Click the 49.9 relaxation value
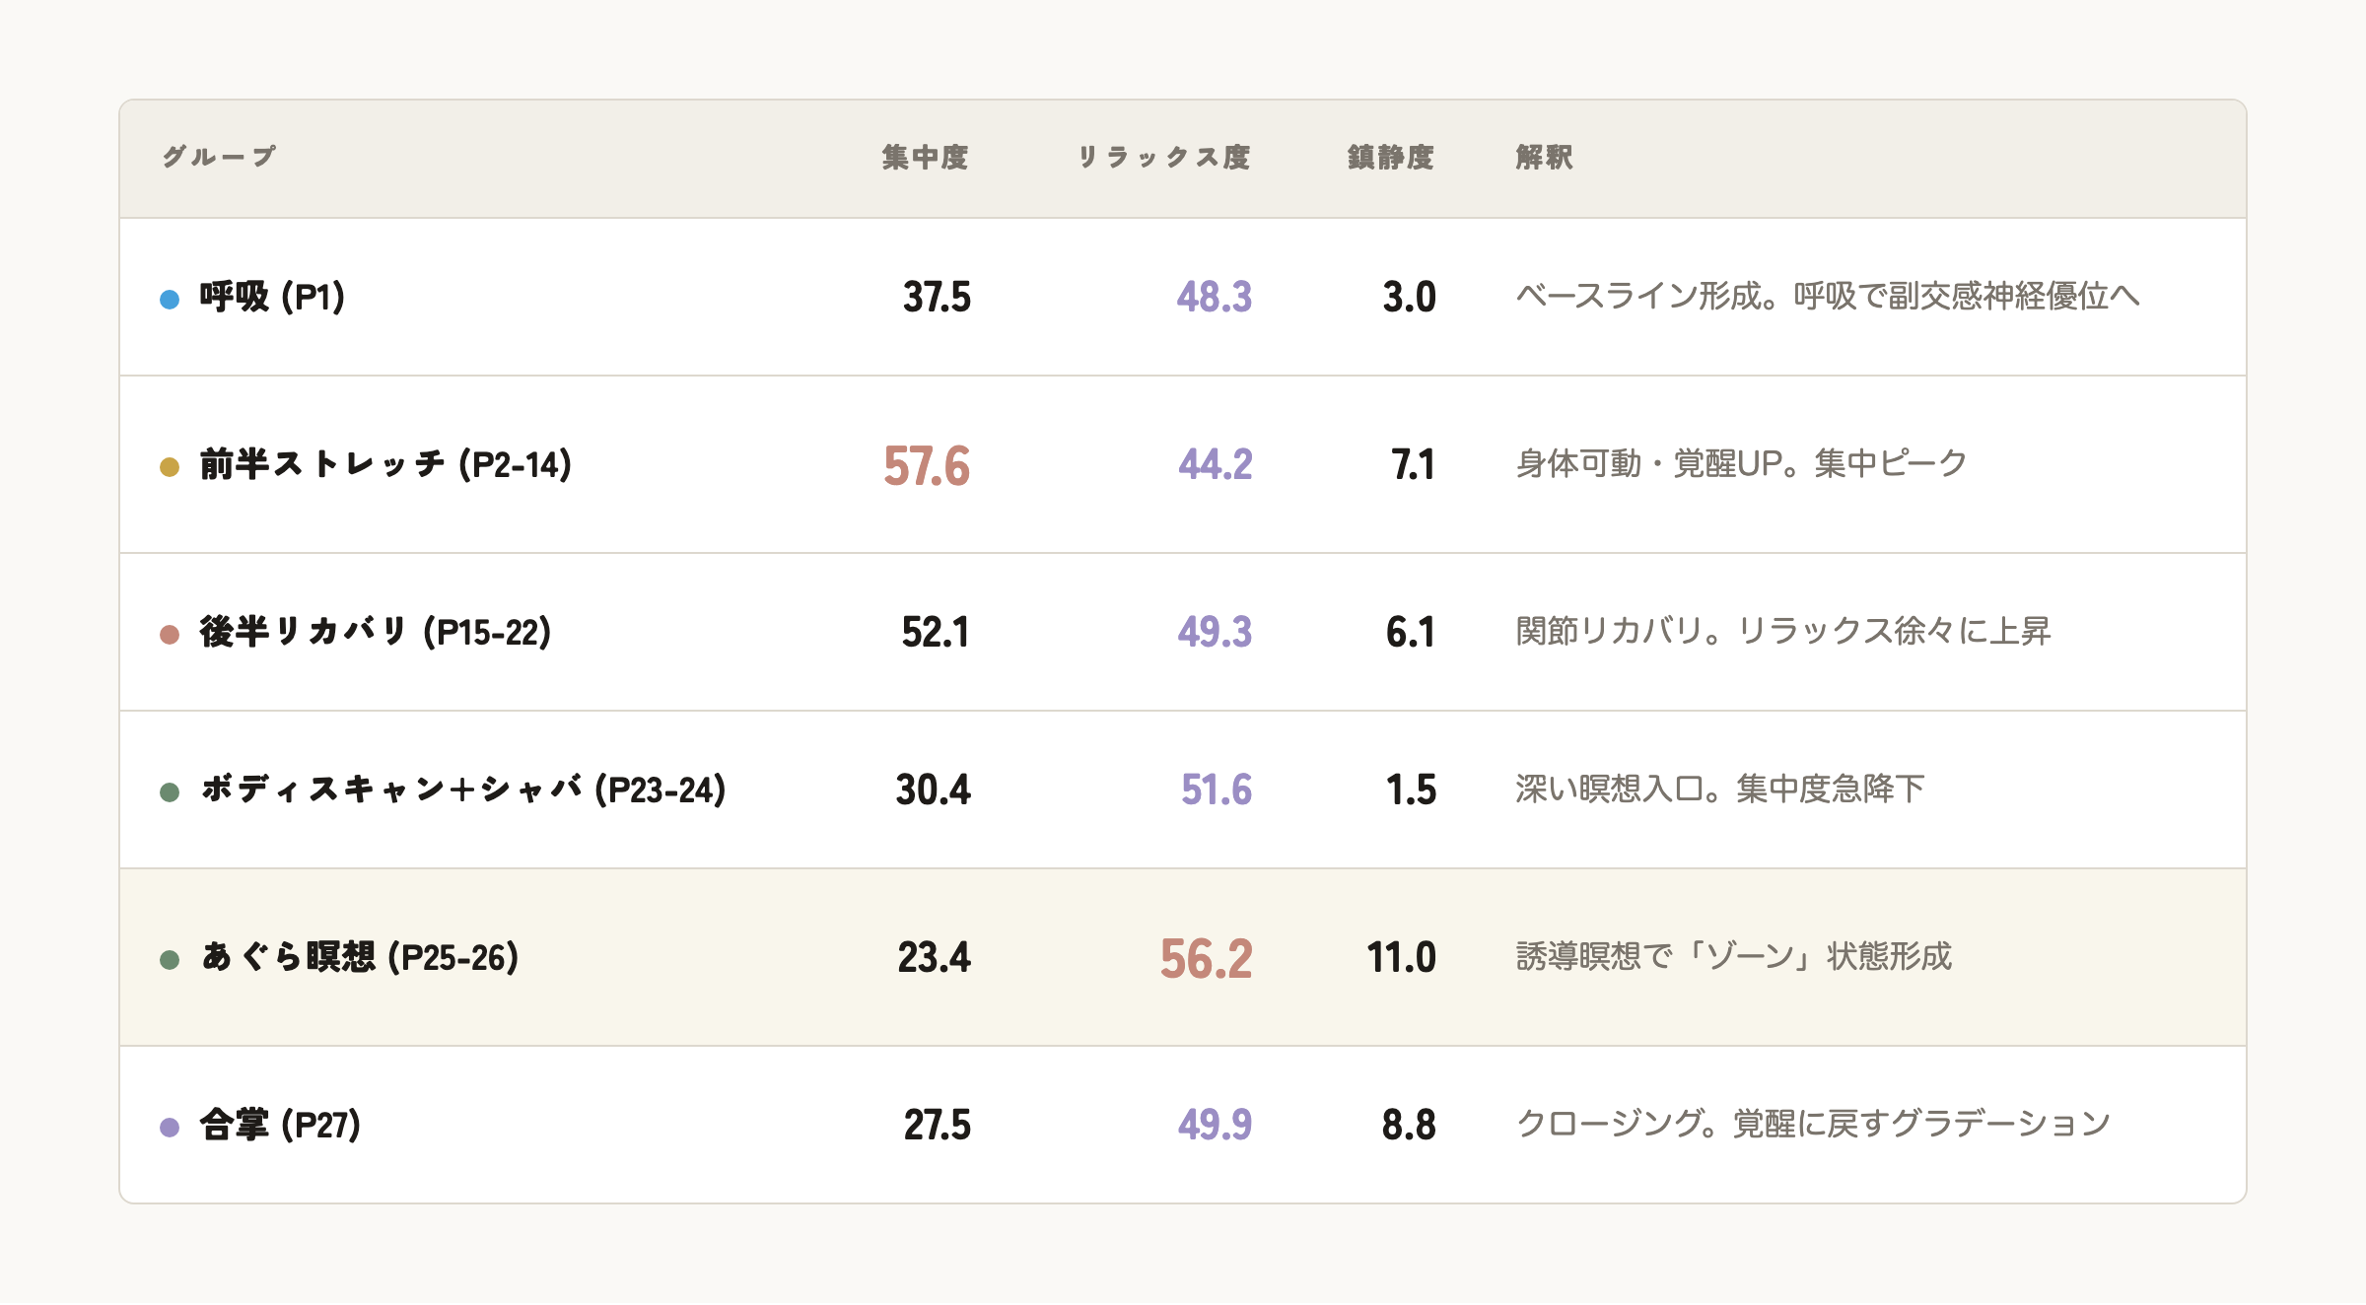The height and width of the screenshot is (1305, 2366). click(x=1215, y=1125)
